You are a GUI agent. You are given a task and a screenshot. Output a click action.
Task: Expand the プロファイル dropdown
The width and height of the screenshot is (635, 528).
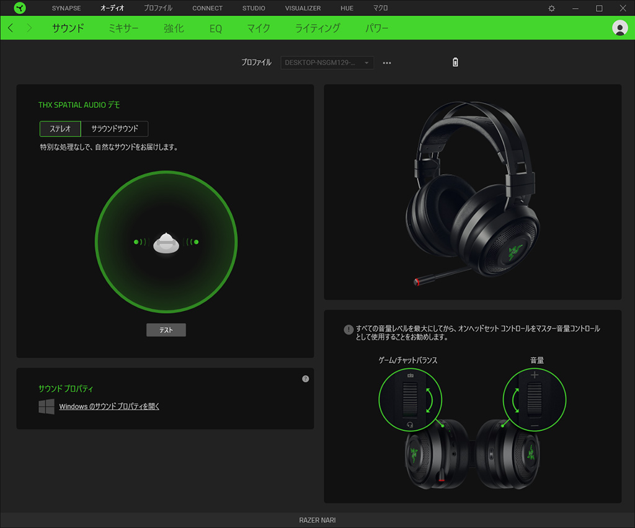327,63
